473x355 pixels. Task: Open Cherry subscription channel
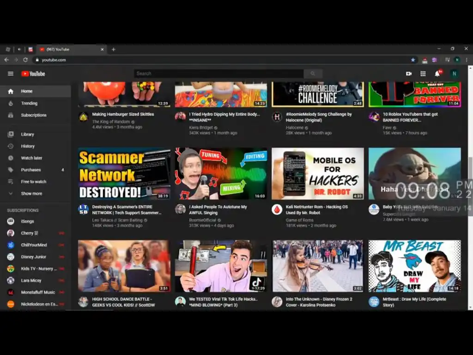35,233
